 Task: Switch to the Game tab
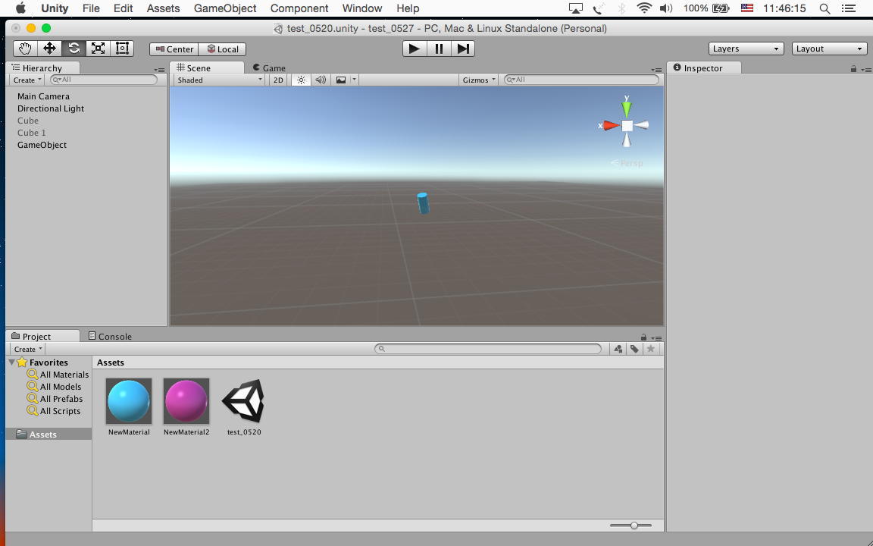[x=269, y=68]
